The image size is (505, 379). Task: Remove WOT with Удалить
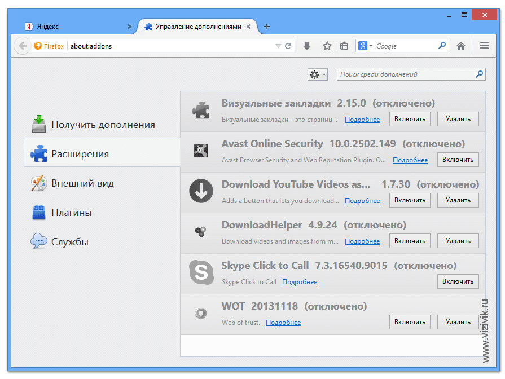(458, 322)
